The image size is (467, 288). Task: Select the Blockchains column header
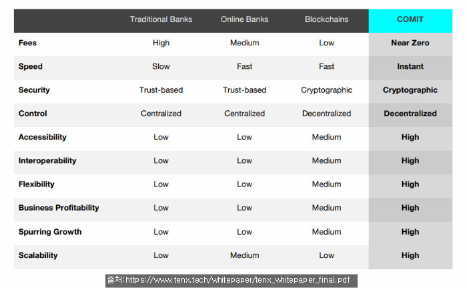pyautogui.click(x=326, y=19)
